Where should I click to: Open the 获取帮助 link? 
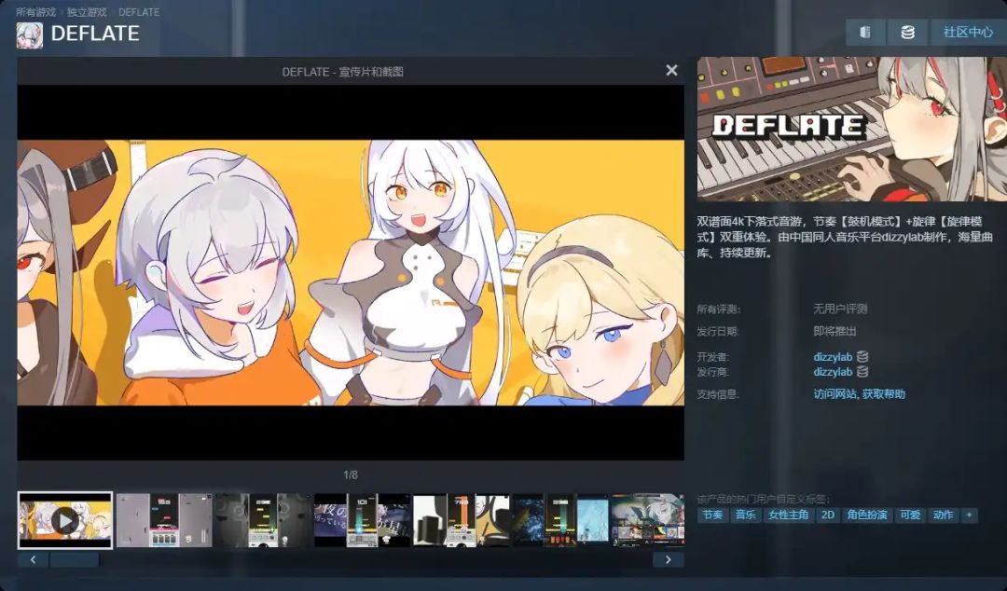pos(884,393)
